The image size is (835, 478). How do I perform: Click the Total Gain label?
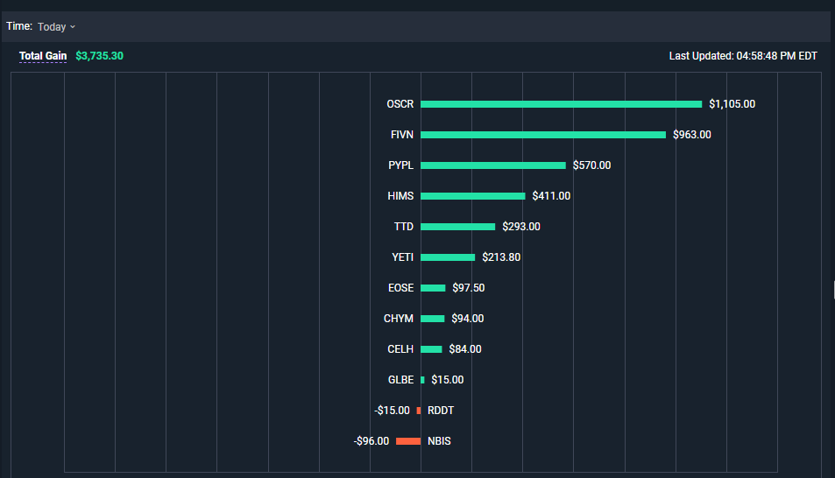[x=43, y=56]
